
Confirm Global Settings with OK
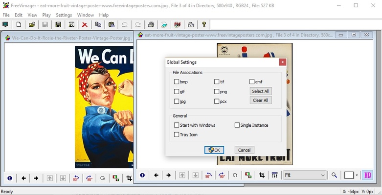click(214, 150)
